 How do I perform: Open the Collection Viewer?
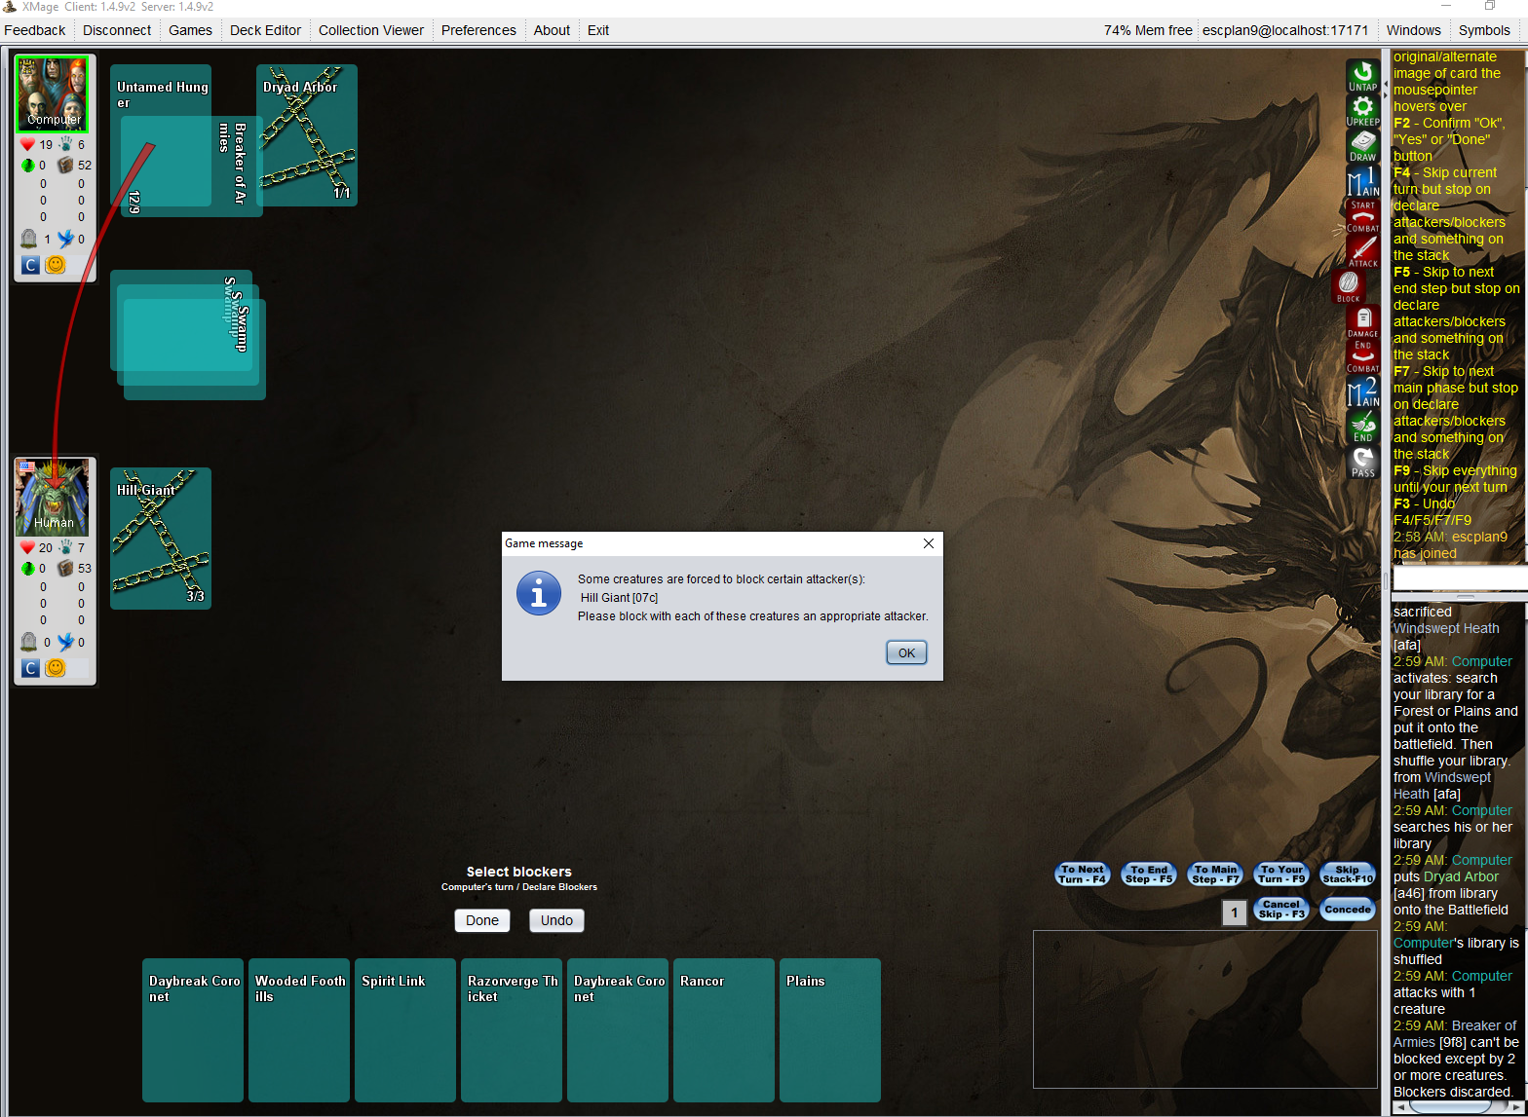[x=371, y=30]
